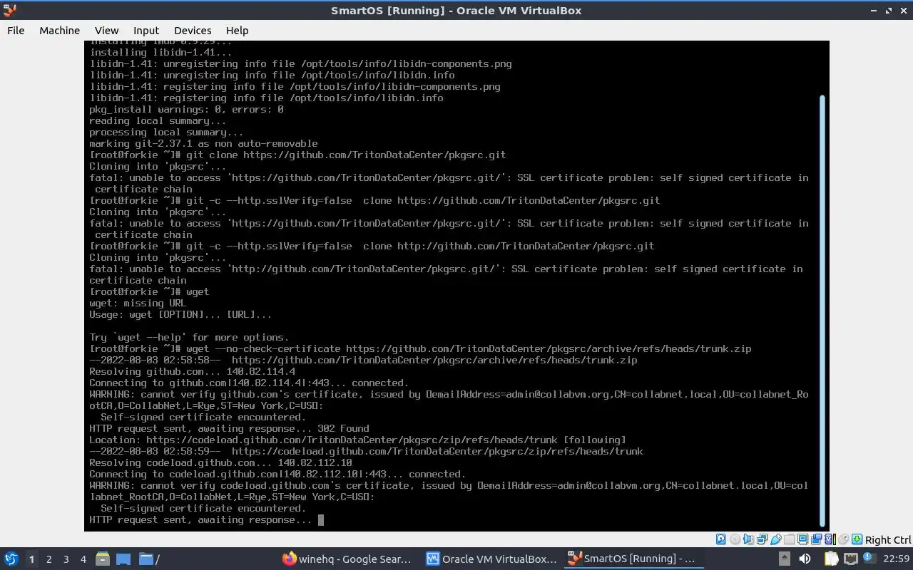
Task: Click 'Connecting to github.com' connected line
Action: coord(249,383)
